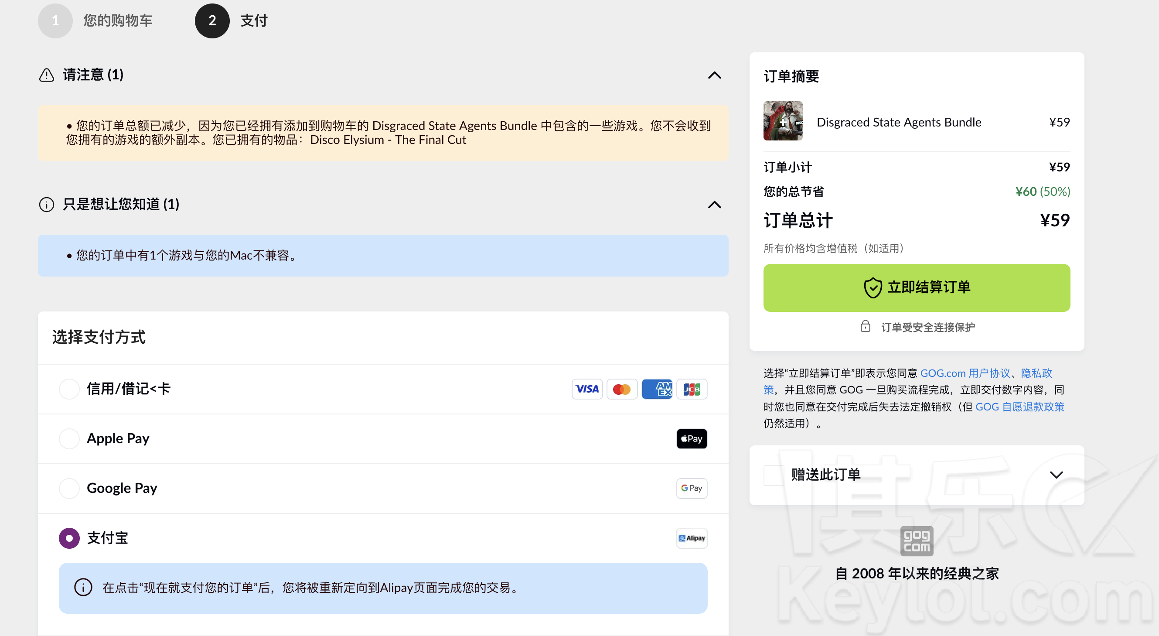
Task: Click the Mastercard logo icon
Action: (622, 389)
